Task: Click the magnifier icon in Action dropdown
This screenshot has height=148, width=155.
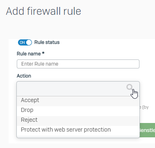Action: [129, 87]
